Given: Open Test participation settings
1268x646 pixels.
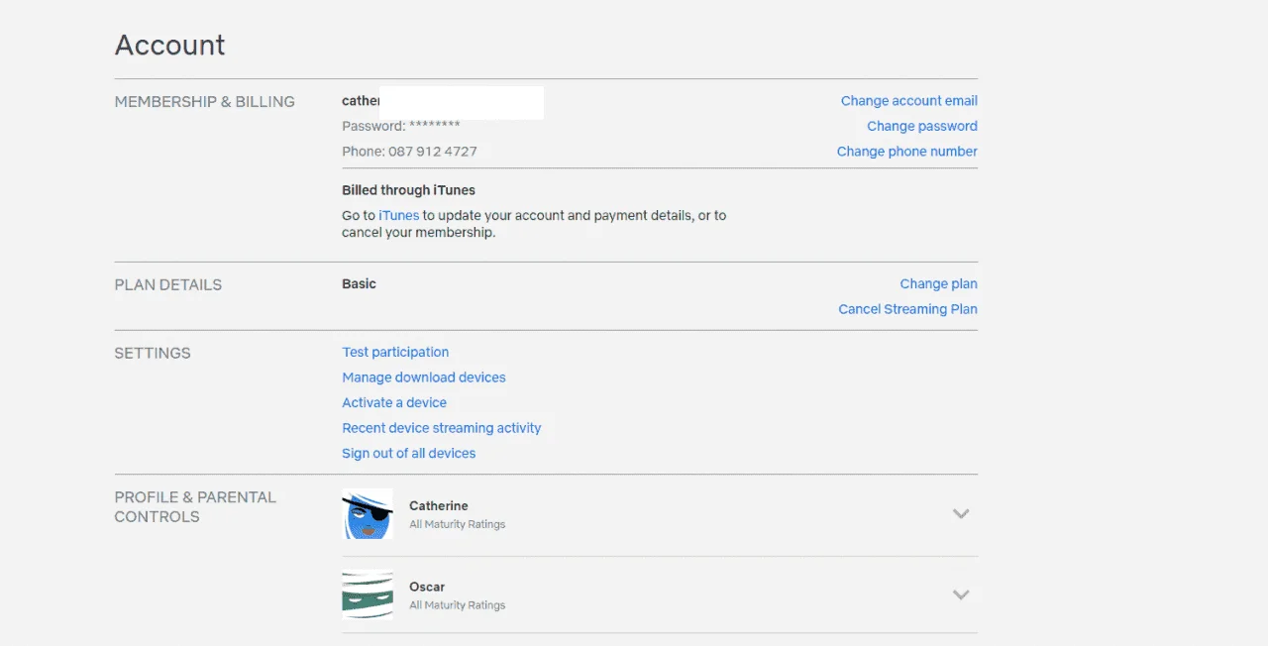Looking at the screenshot, I should pos(395,352).
